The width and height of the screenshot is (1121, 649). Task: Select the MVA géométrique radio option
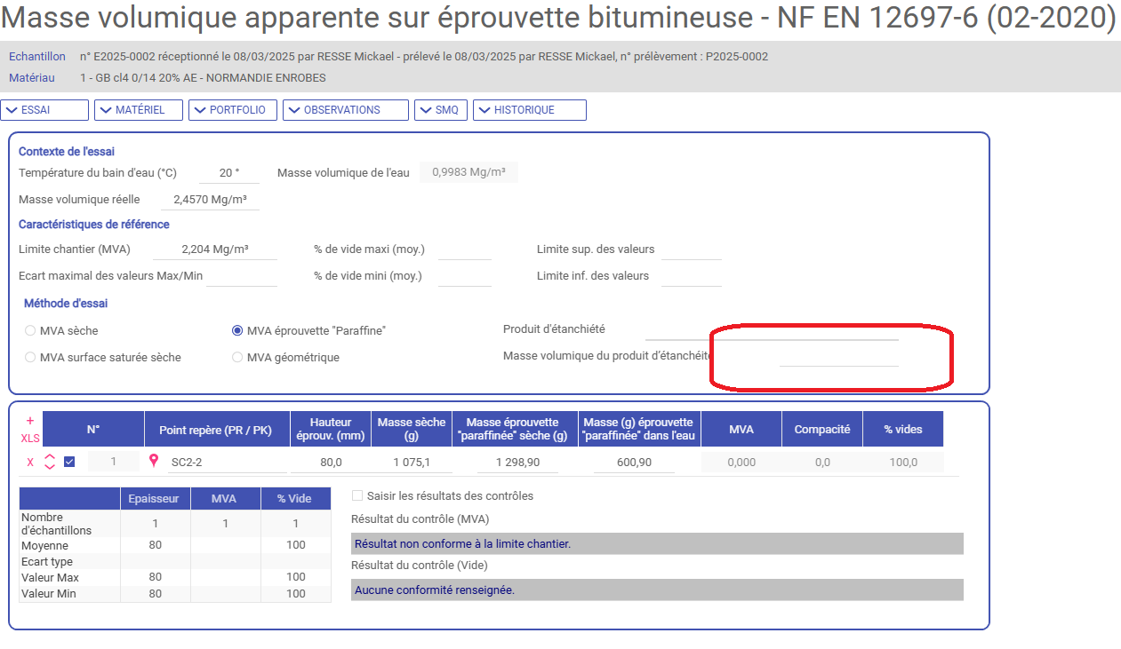coord(237,358)
